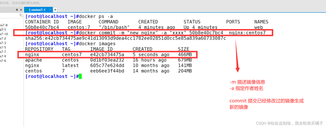Close the centos7-1 terminal tab
The width and height of the screenshot is (326, 127).
[50, 10]
